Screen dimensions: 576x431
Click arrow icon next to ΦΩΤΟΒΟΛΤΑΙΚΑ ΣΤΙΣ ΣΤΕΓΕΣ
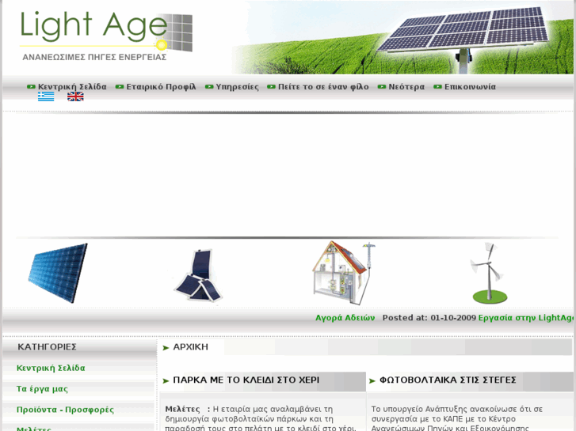pyautogui.click(x=372, y=380)
